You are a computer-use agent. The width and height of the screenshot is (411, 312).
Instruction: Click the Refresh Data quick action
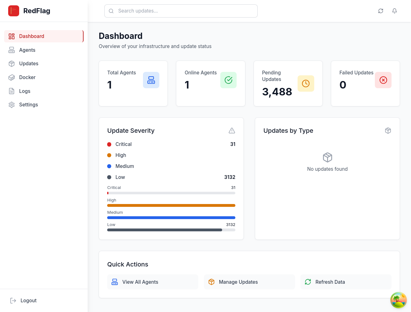coord(346,282)
